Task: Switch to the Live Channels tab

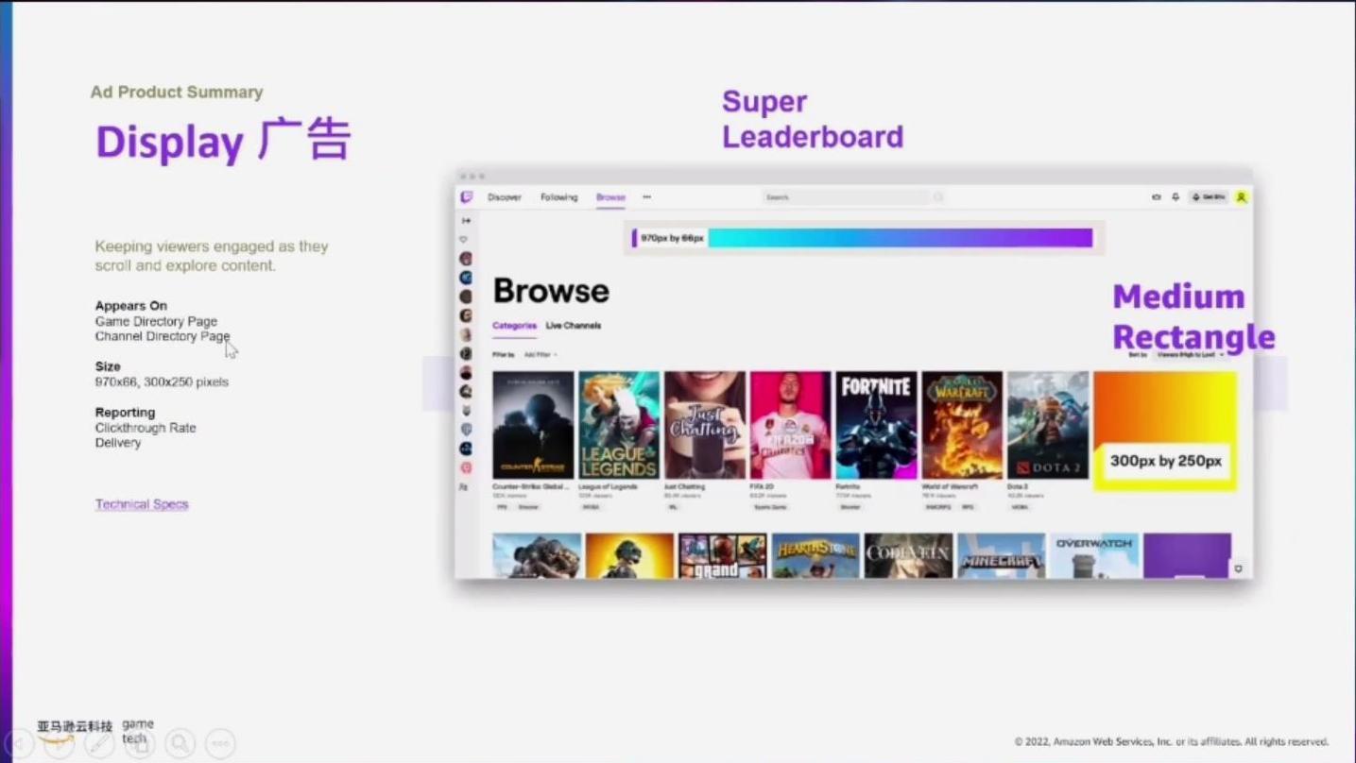Action: coord(574,326)
